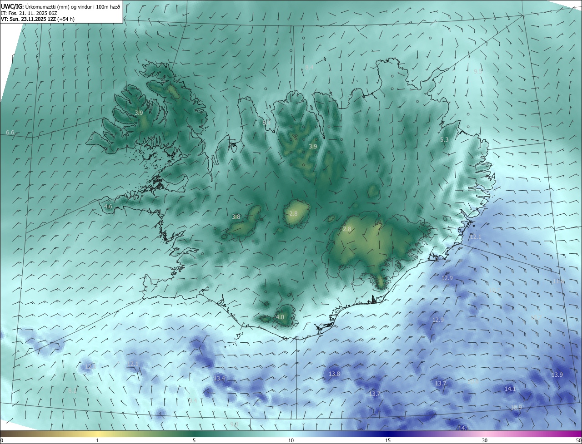Click the 5.3 value label on the map
The image size is (582, 444).
444,140
